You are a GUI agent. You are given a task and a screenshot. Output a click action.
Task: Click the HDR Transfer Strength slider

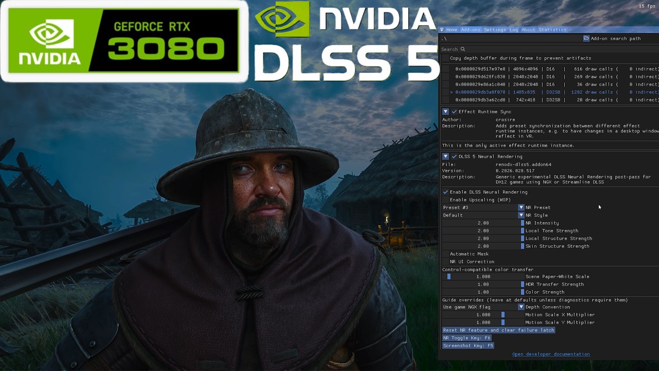click(483, 284)
